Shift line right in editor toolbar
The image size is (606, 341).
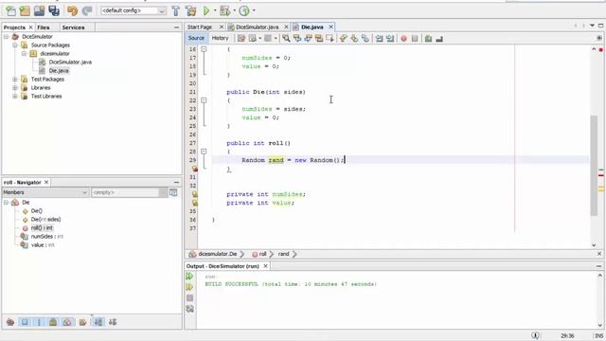390,38
